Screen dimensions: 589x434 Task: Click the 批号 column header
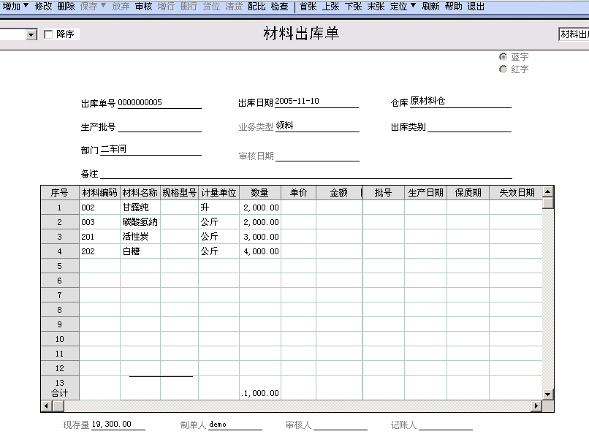point(383,193)
